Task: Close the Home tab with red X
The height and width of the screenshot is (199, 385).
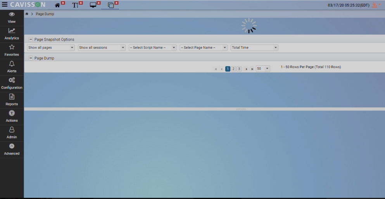Action: [63, 3]
